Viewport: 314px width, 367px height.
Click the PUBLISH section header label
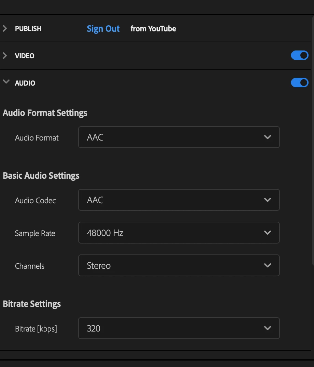(28, 29)
